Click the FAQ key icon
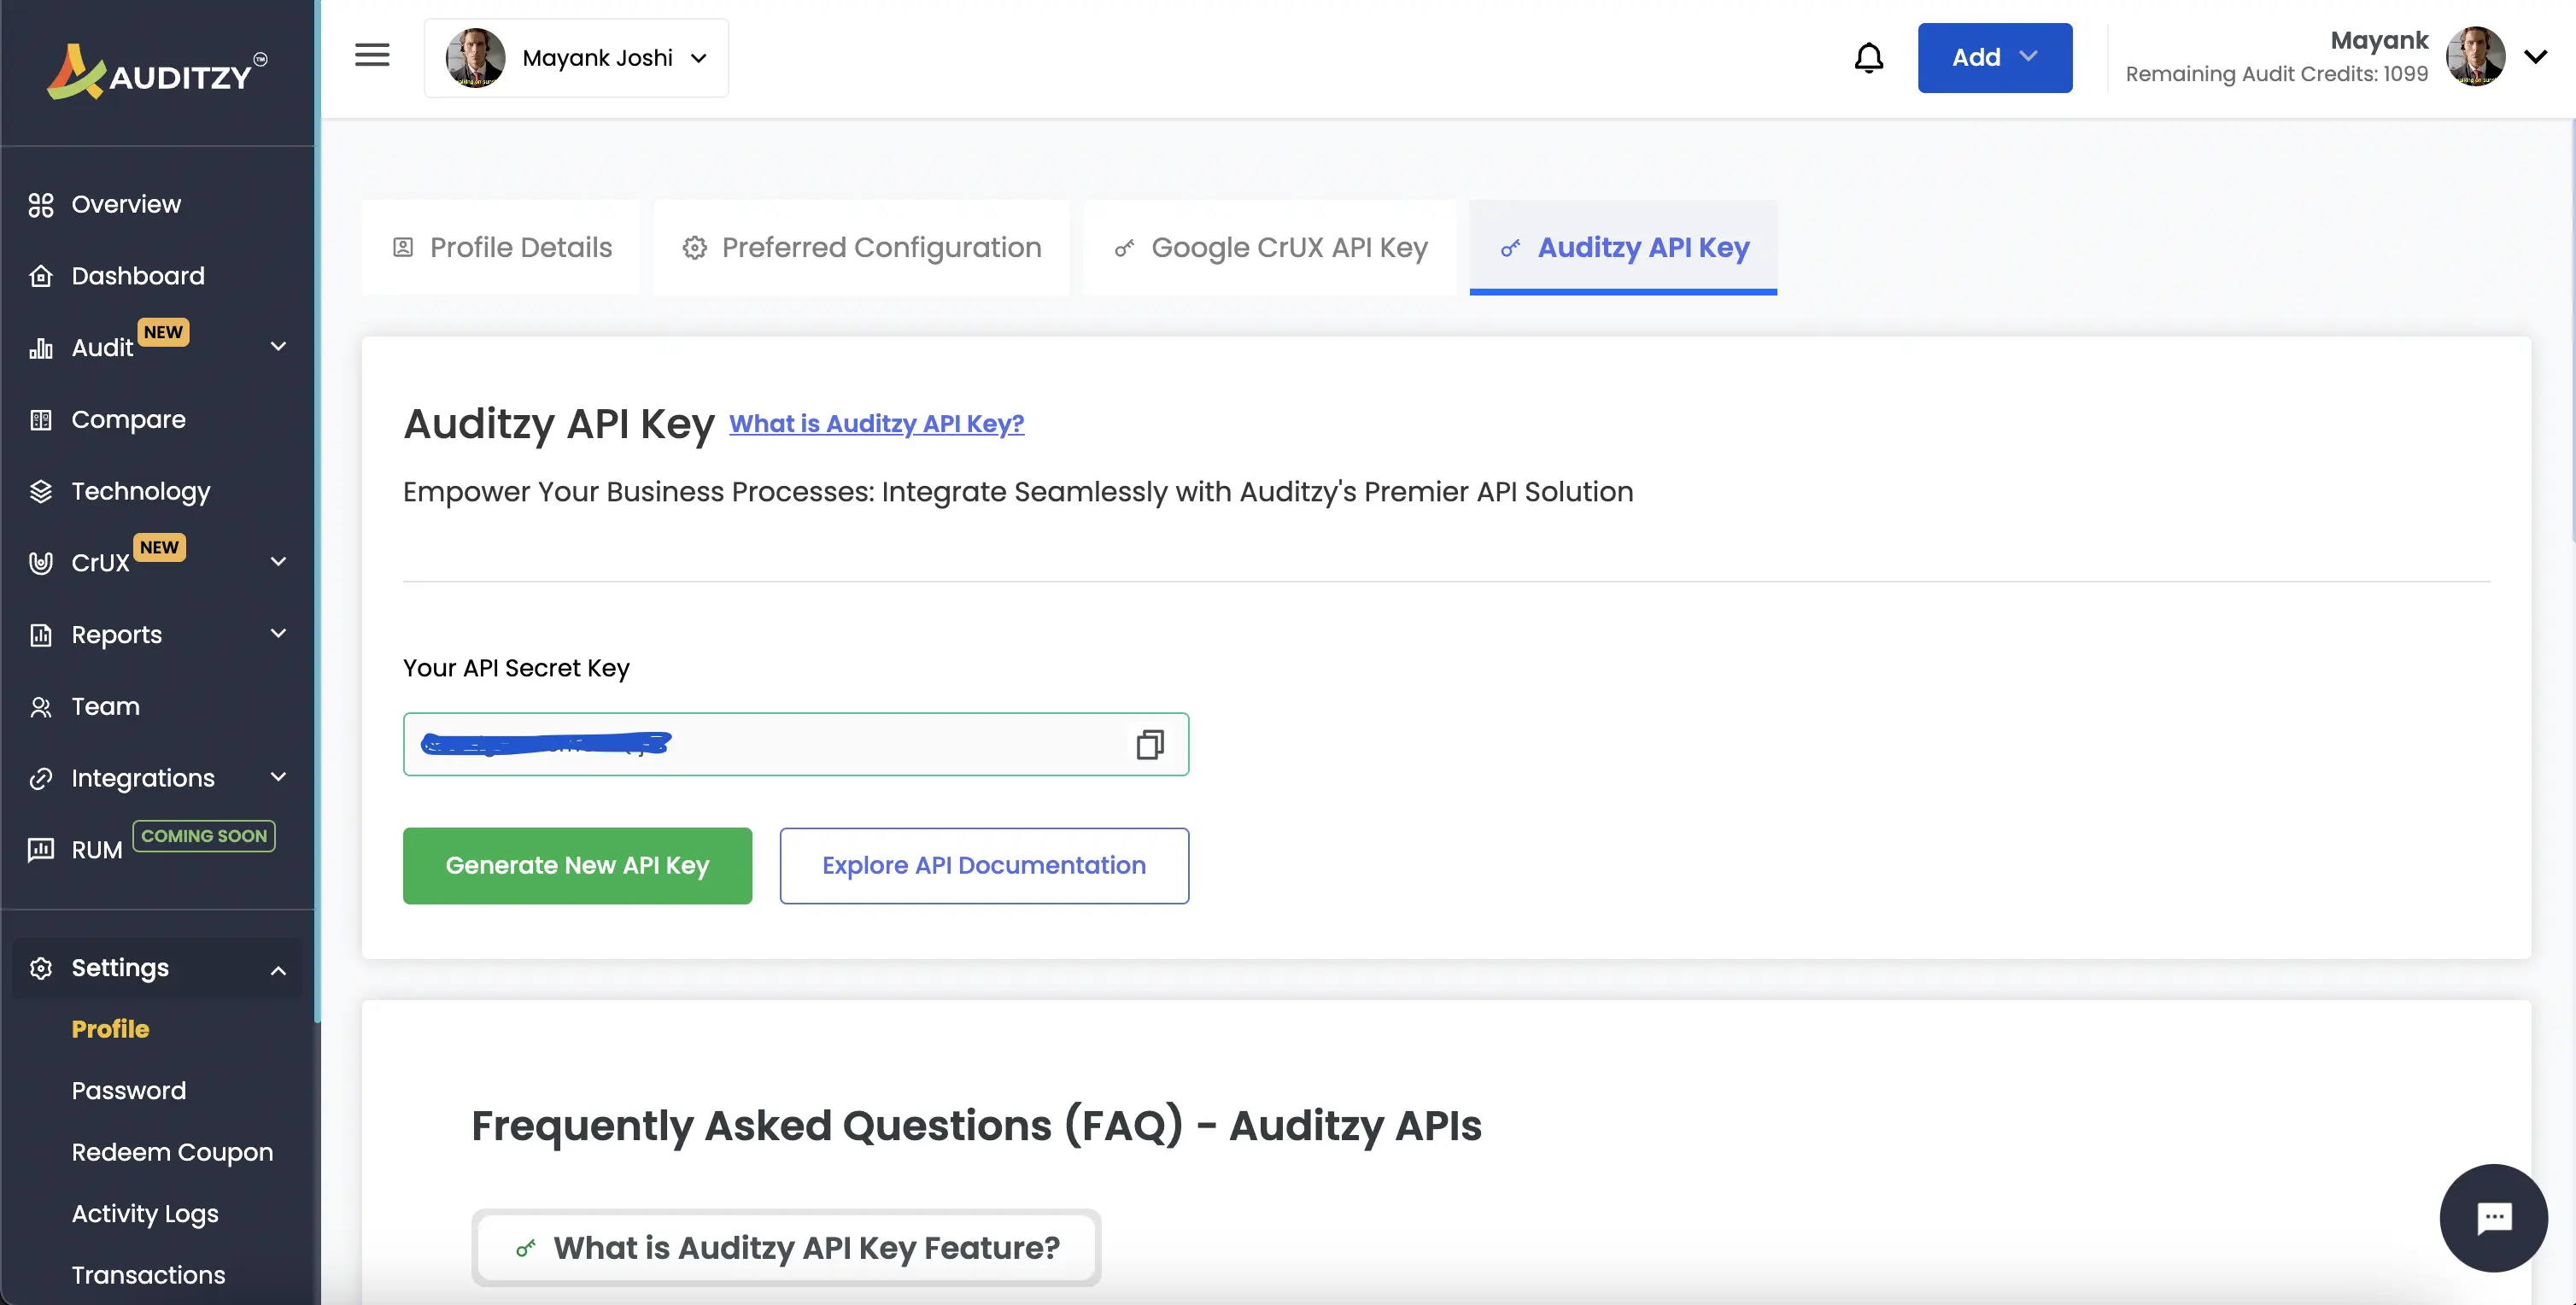 (525, 1248)
